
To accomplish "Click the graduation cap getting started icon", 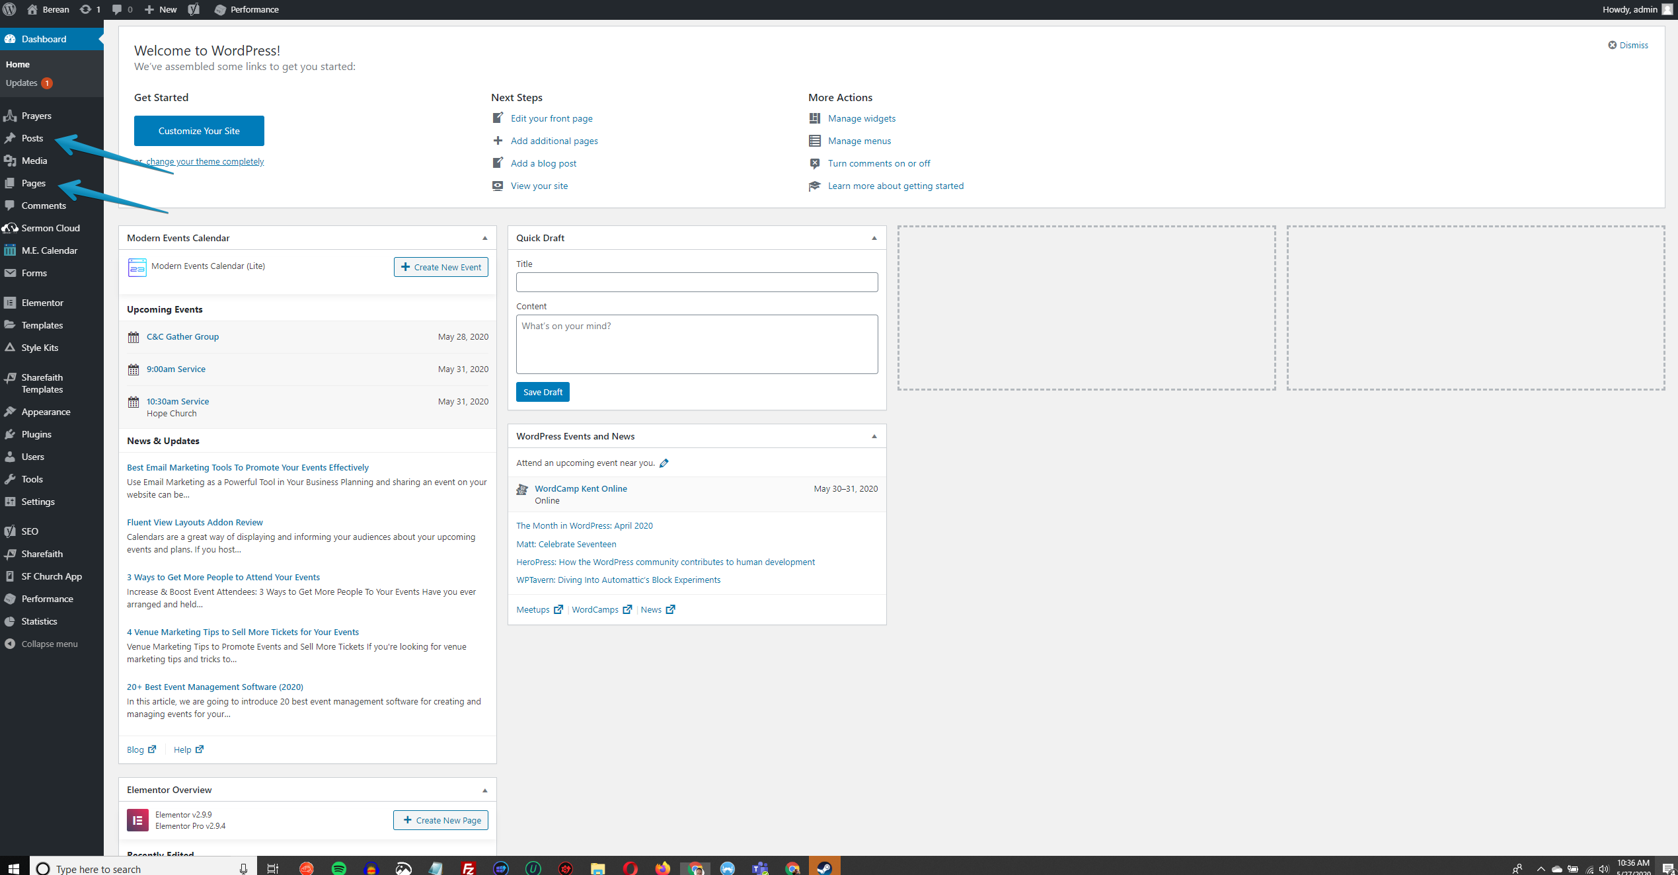I will click(x=815, y=186).
